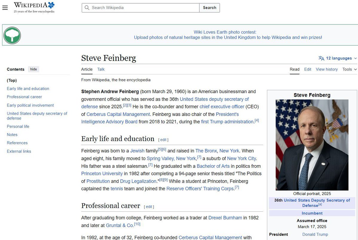Open the Prostitution link
The height and width of the screenshot is (240, 358).
tap(98, 181)
